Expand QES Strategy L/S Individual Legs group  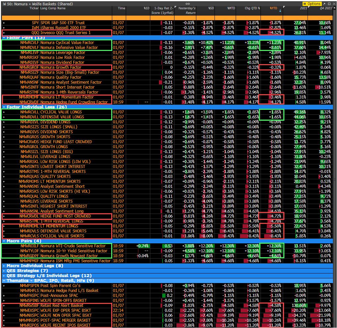[4, 276]
